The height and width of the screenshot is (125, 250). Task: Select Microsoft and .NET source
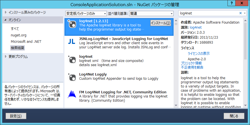pos(26,41)
